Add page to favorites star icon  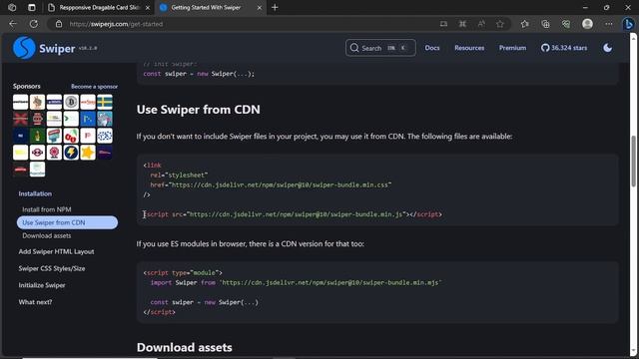click(x=500, y=24)
